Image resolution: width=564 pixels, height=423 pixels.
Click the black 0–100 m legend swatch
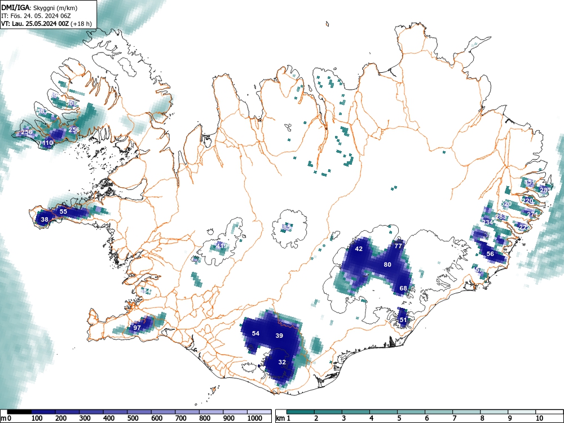19,412
